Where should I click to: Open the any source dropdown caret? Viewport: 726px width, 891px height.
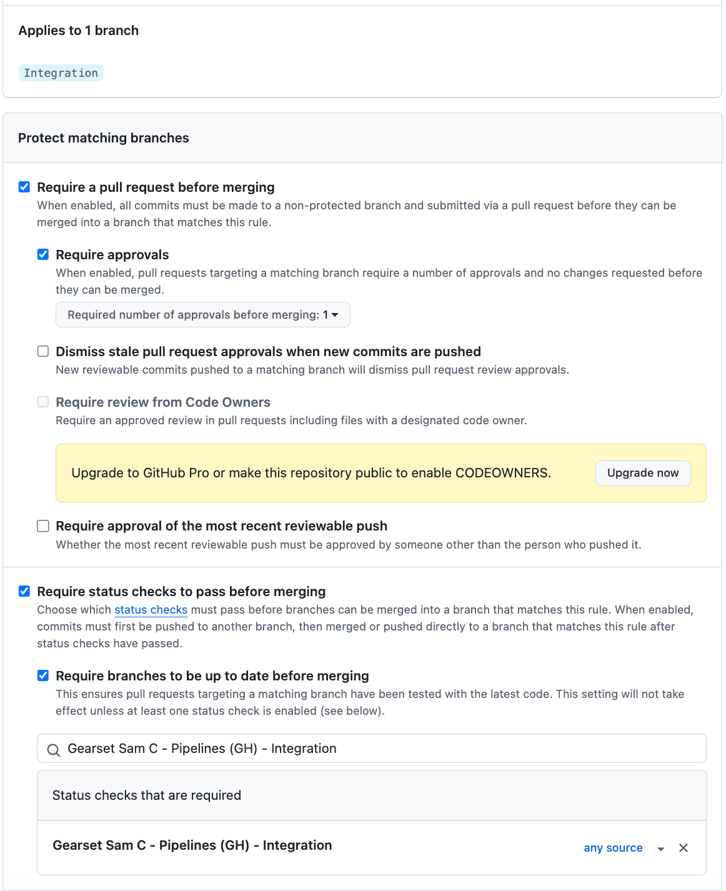tap(660, 849)
